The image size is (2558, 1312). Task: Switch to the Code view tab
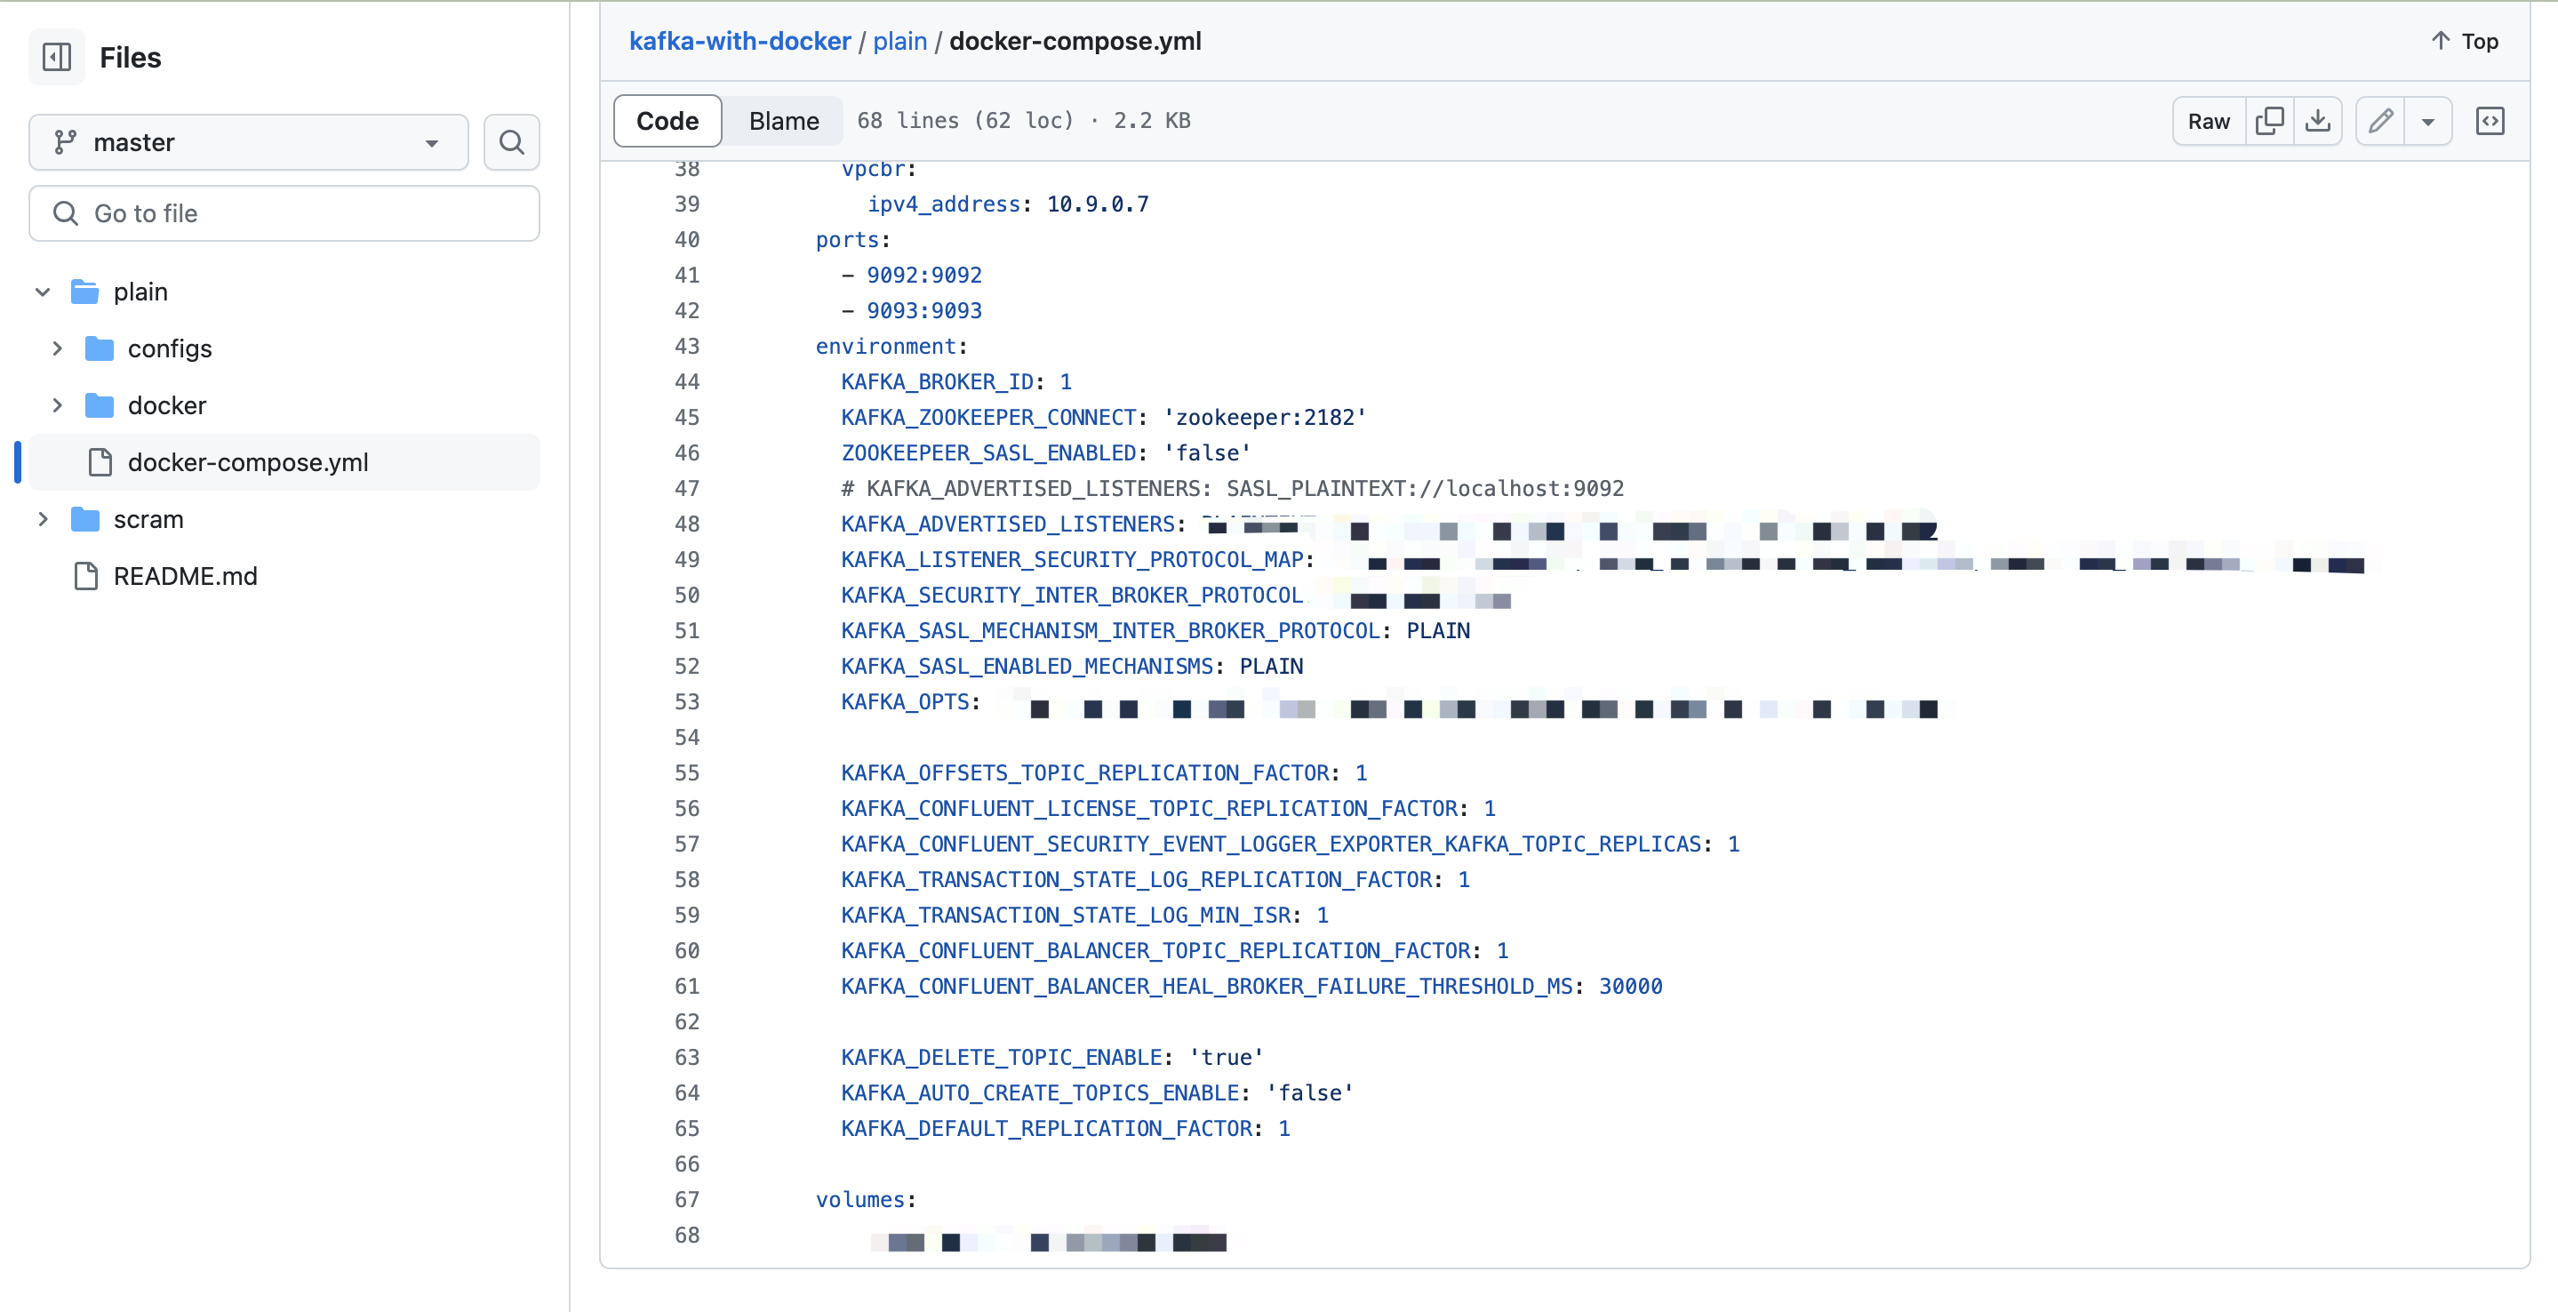[x=667, y=121]
